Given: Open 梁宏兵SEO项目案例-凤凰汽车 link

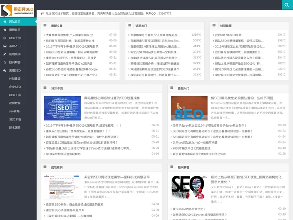Looking at the screenshot, I should coord(64,210).
